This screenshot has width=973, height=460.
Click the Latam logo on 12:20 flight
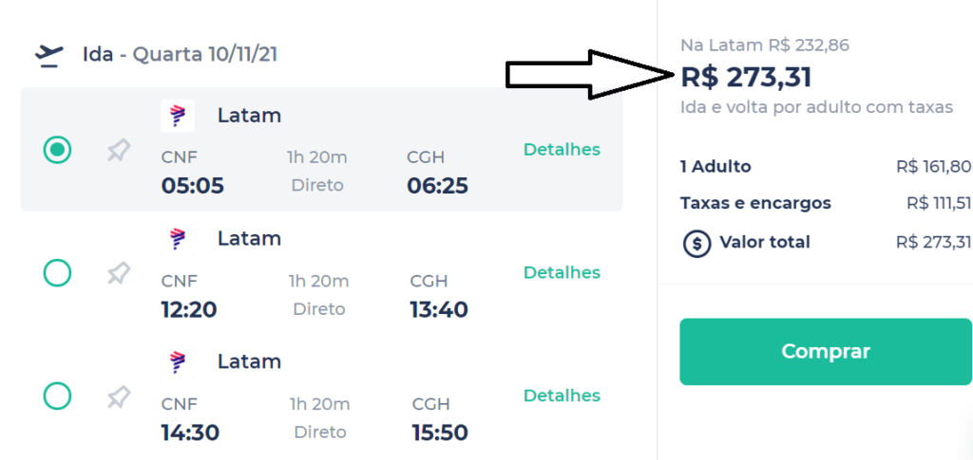tap(178, 238)
